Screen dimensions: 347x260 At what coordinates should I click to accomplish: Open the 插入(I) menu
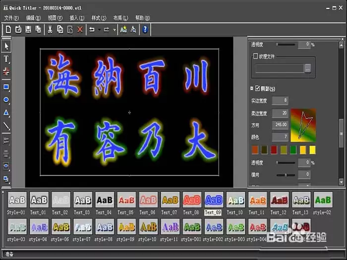click(77, 18)
